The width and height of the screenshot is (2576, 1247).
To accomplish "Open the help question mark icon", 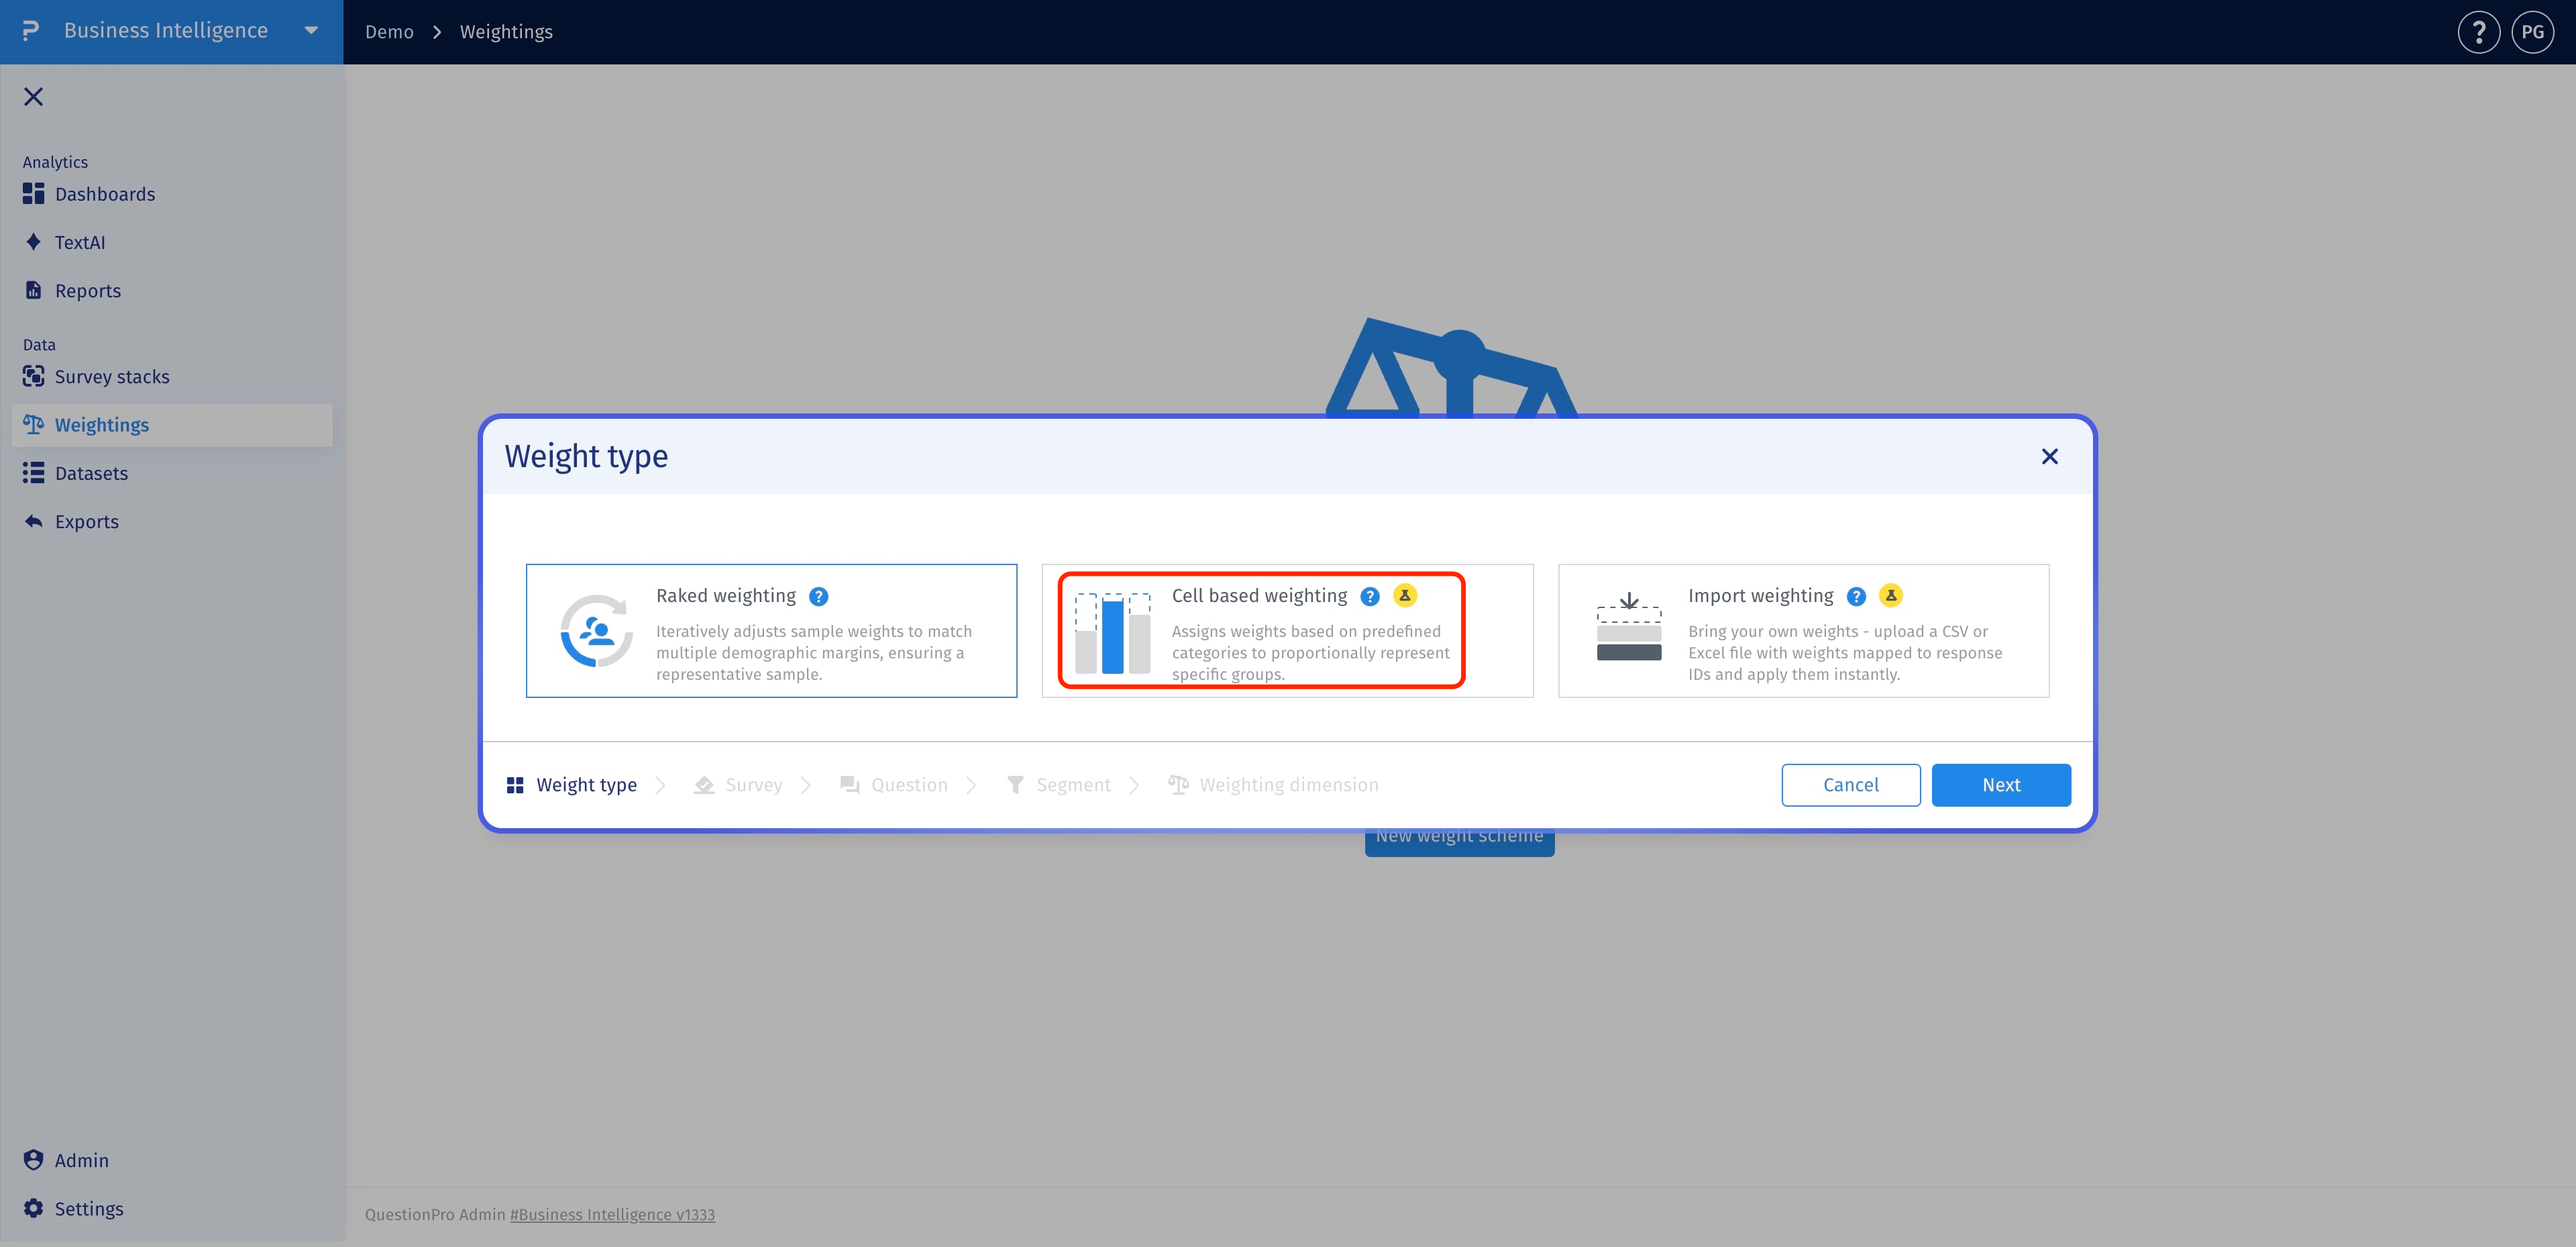I will [2478, 32].
